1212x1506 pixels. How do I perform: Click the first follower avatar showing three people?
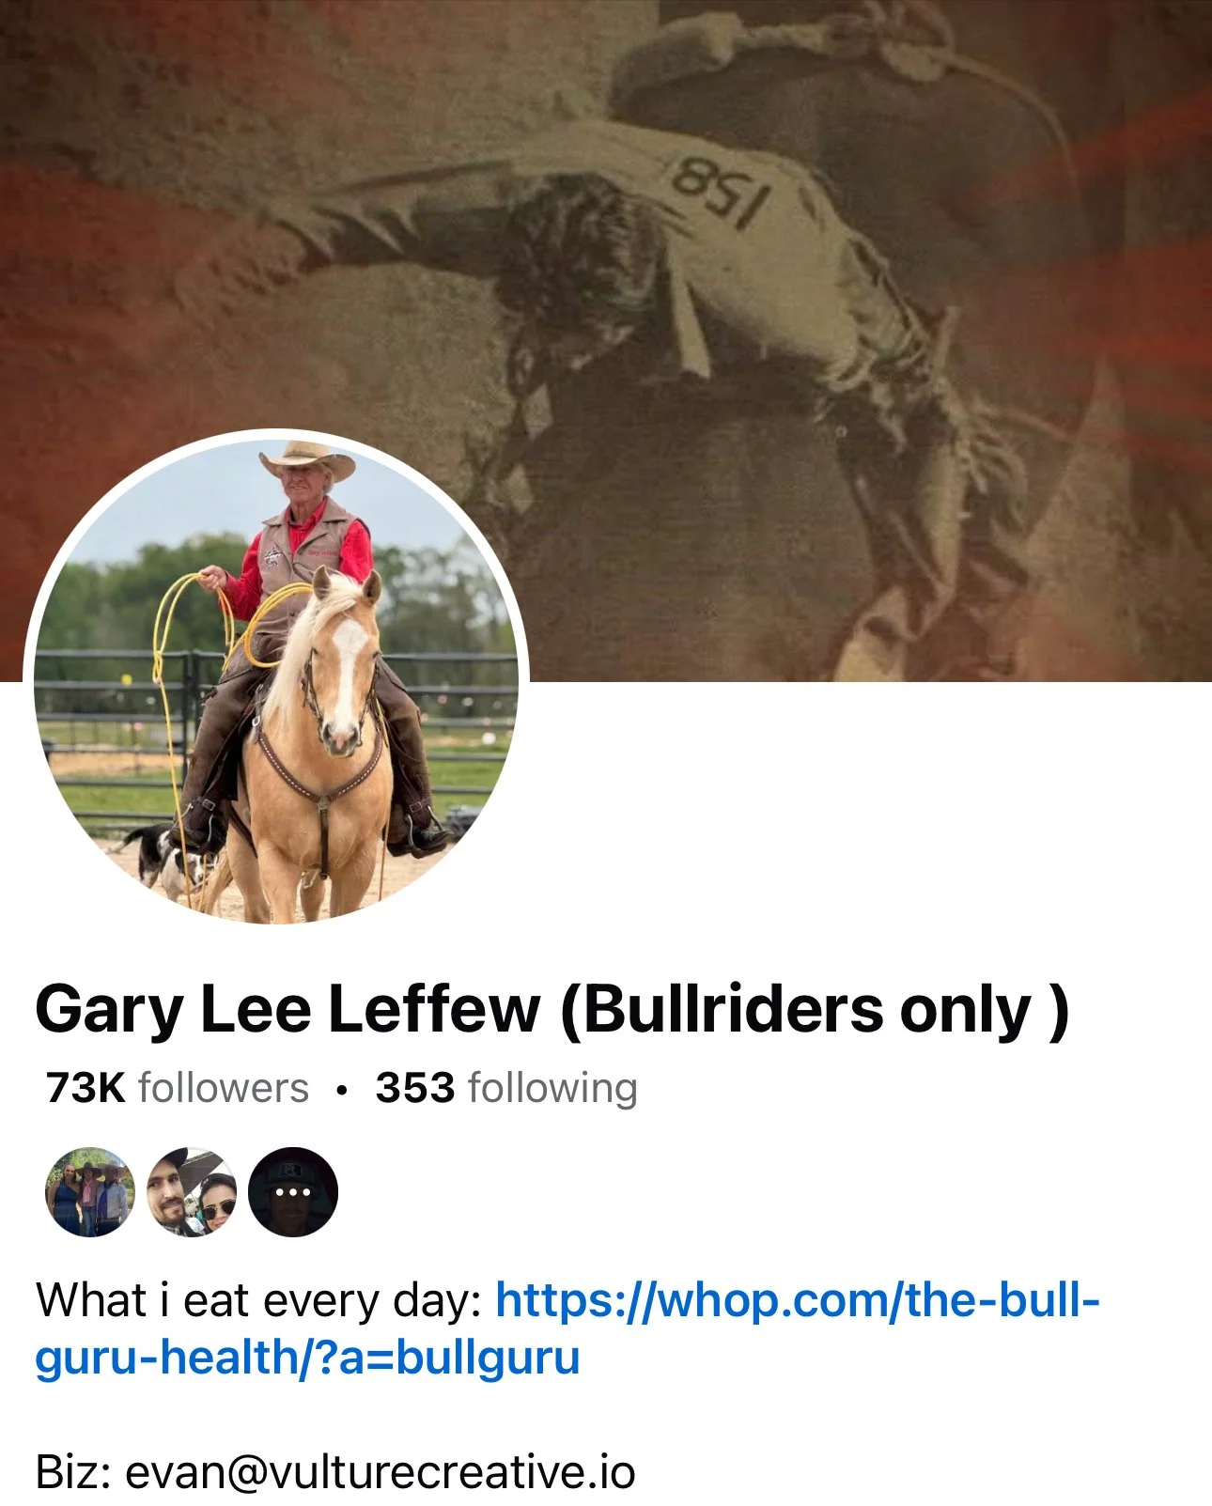point(90,1191)
